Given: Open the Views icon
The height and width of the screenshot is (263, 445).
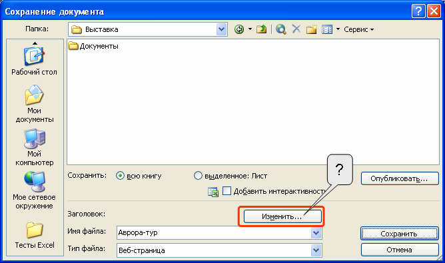Looking at the screenshot, I should coord(327,29).
